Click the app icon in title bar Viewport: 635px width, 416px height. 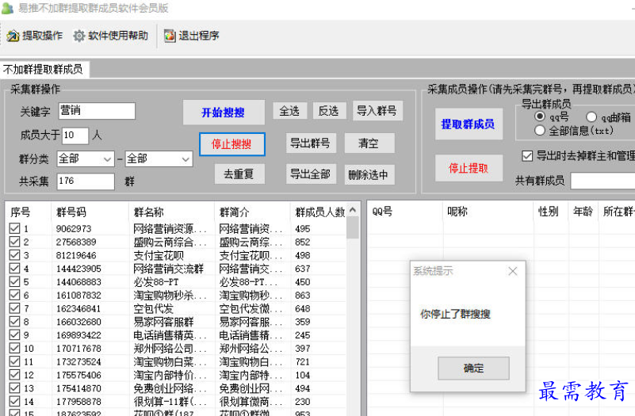(x=7, y=8)
